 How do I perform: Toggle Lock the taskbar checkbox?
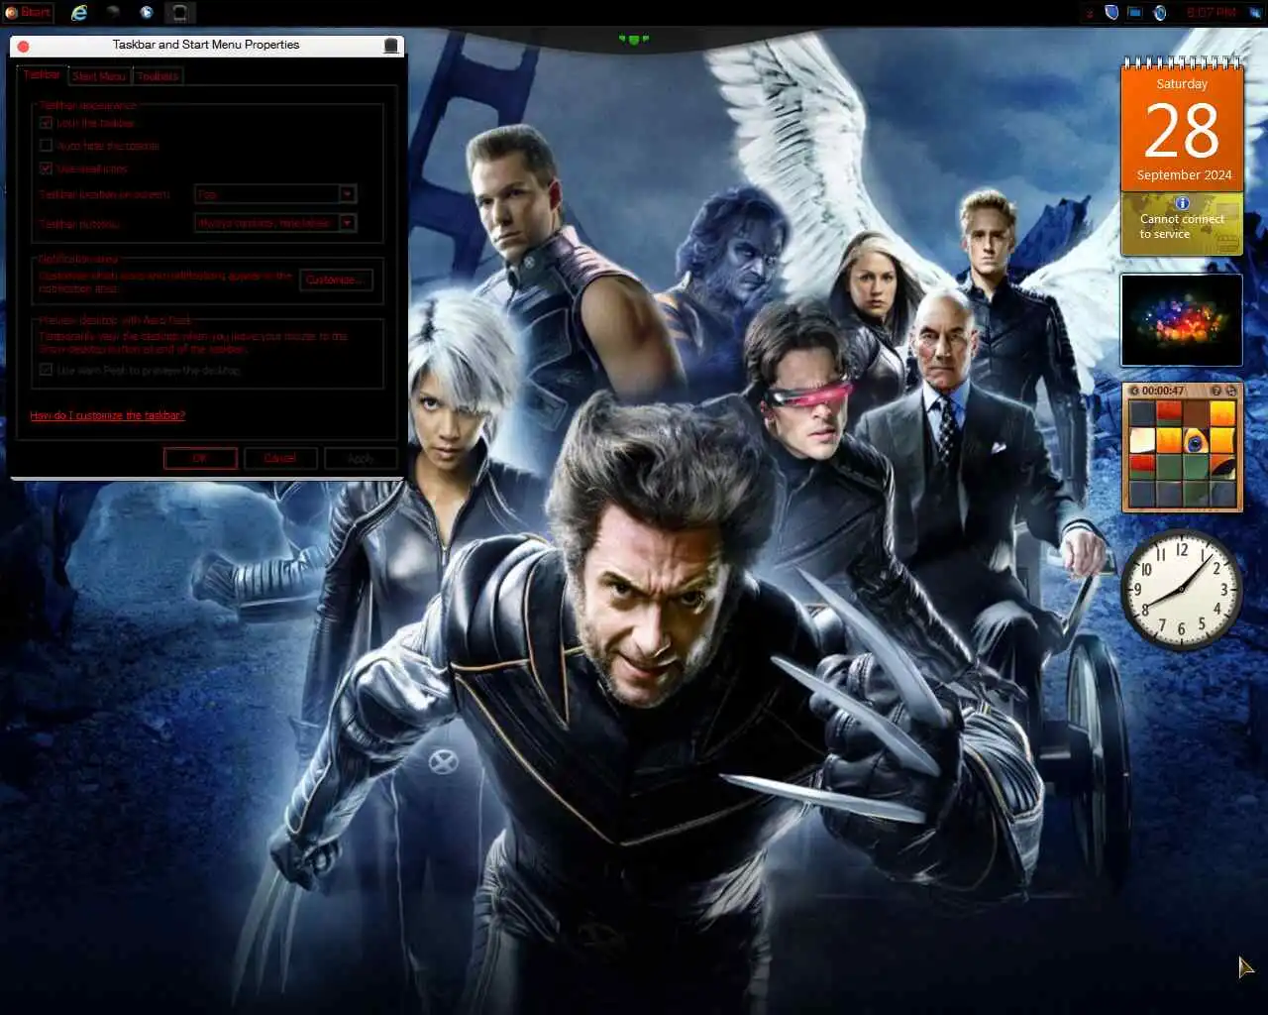(x=46, y=123)
